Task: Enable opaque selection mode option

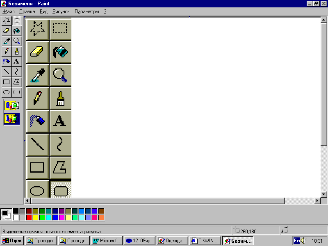Action: [x=12, y=106]
